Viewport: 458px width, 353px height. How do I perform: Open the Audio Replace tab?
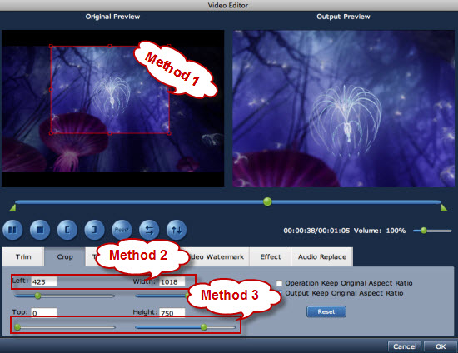click(322, 256)
